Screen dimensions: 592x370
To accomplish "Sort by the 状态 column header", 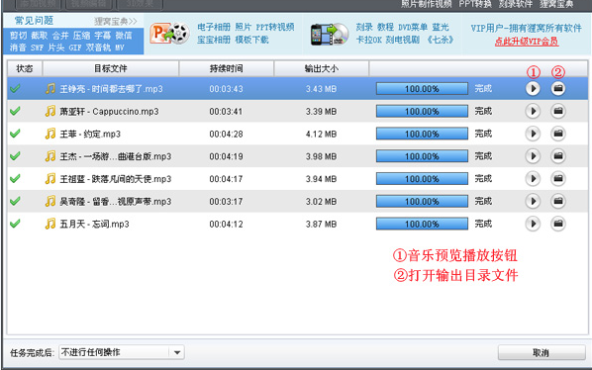I will pos(25,68).
